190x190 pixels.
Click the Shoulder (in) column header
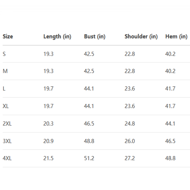coord(141,36)
